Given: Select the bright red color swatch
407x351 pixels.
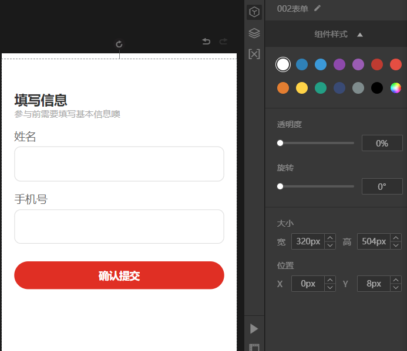Looking at the screenshot, I should click(x=396, y=64).
